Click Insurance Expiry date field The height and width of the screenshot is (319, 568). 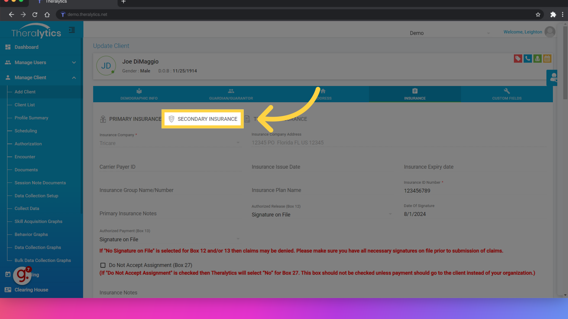click(x=475, y=167)
